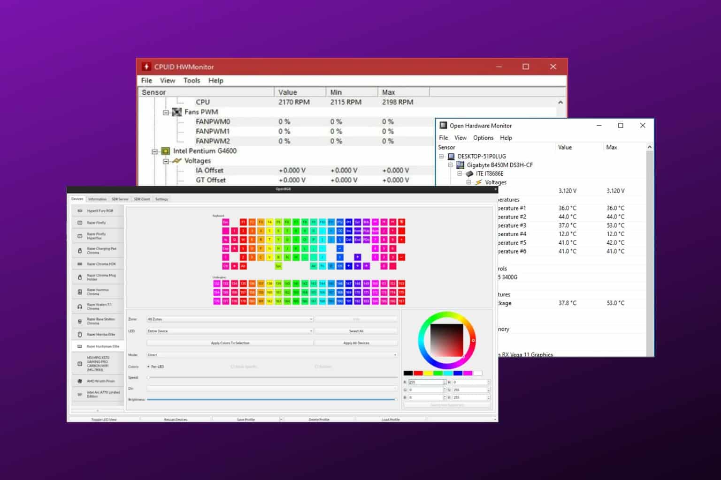
Task: Click the Razer Charging Pad Chroma icon
Action: click(80, 251)
